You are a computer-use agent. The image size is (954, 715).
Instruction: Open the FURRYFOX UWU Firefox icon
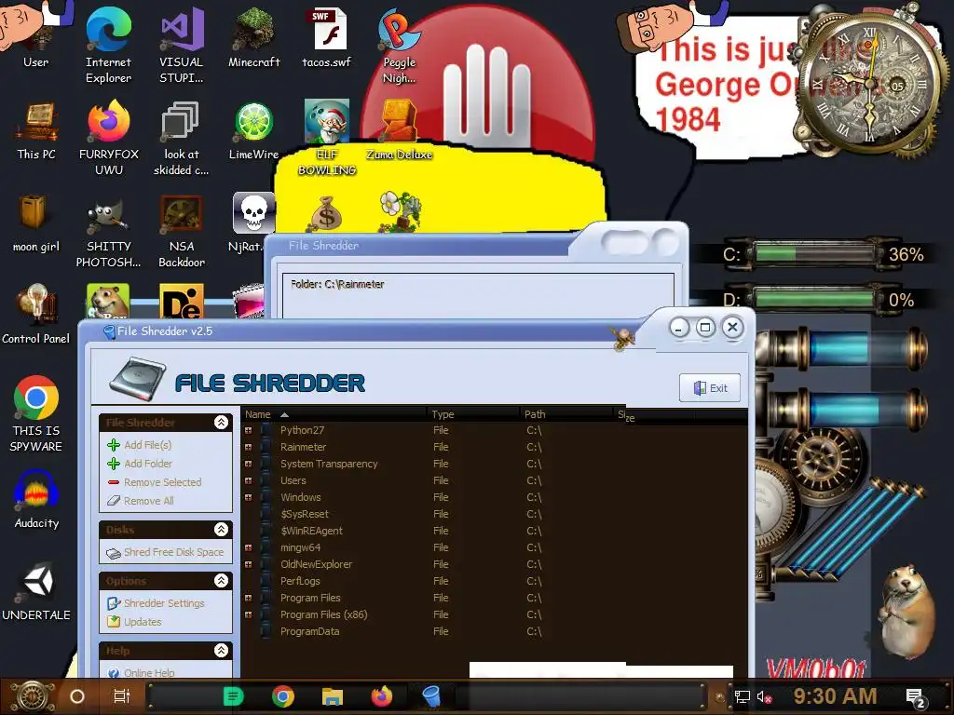pos(109,138)
